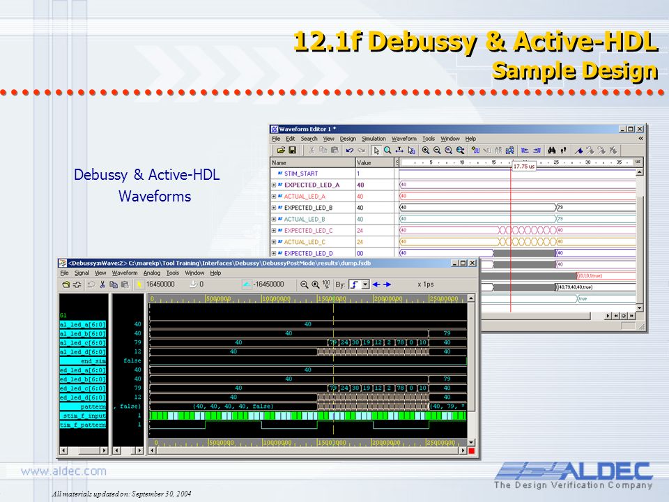Image resolution: width=669 pixels, height=502 pixels.
Task: Select the magnifier zoom mode tool
Action: coord(387,151)
